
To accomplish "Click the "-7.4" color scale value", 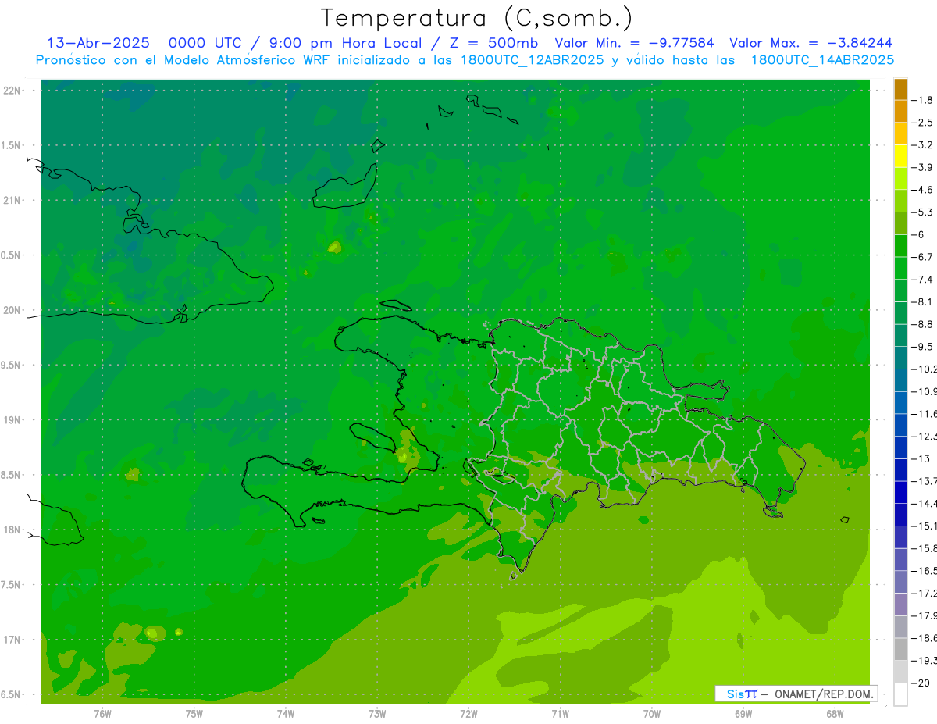I will click(921, 280).
